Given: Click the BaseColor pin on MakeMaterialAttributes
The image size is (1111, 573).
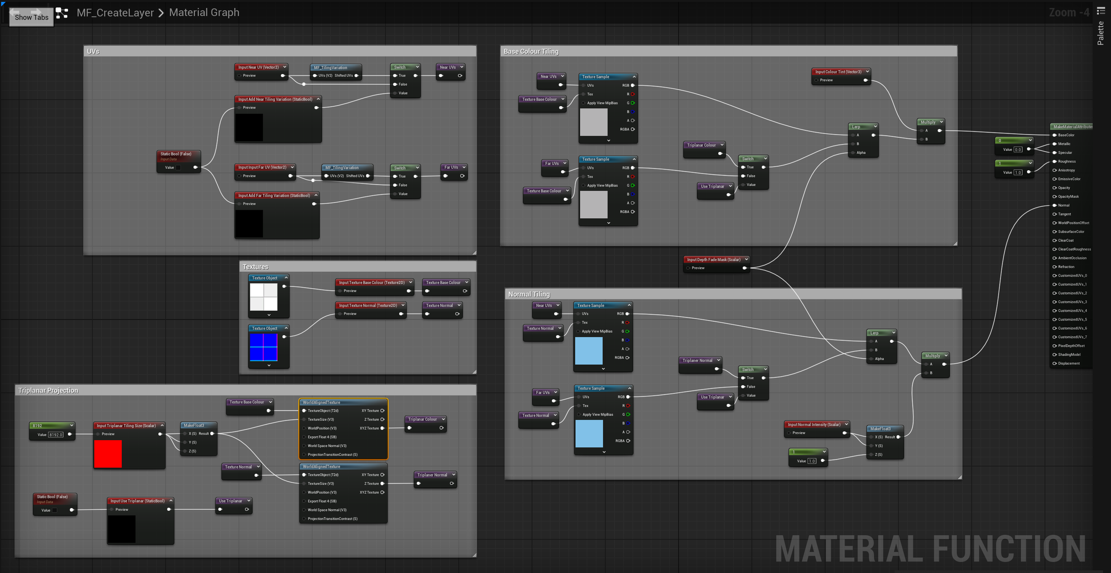Looking at the screenshot, I should (x=1055, y=135).
